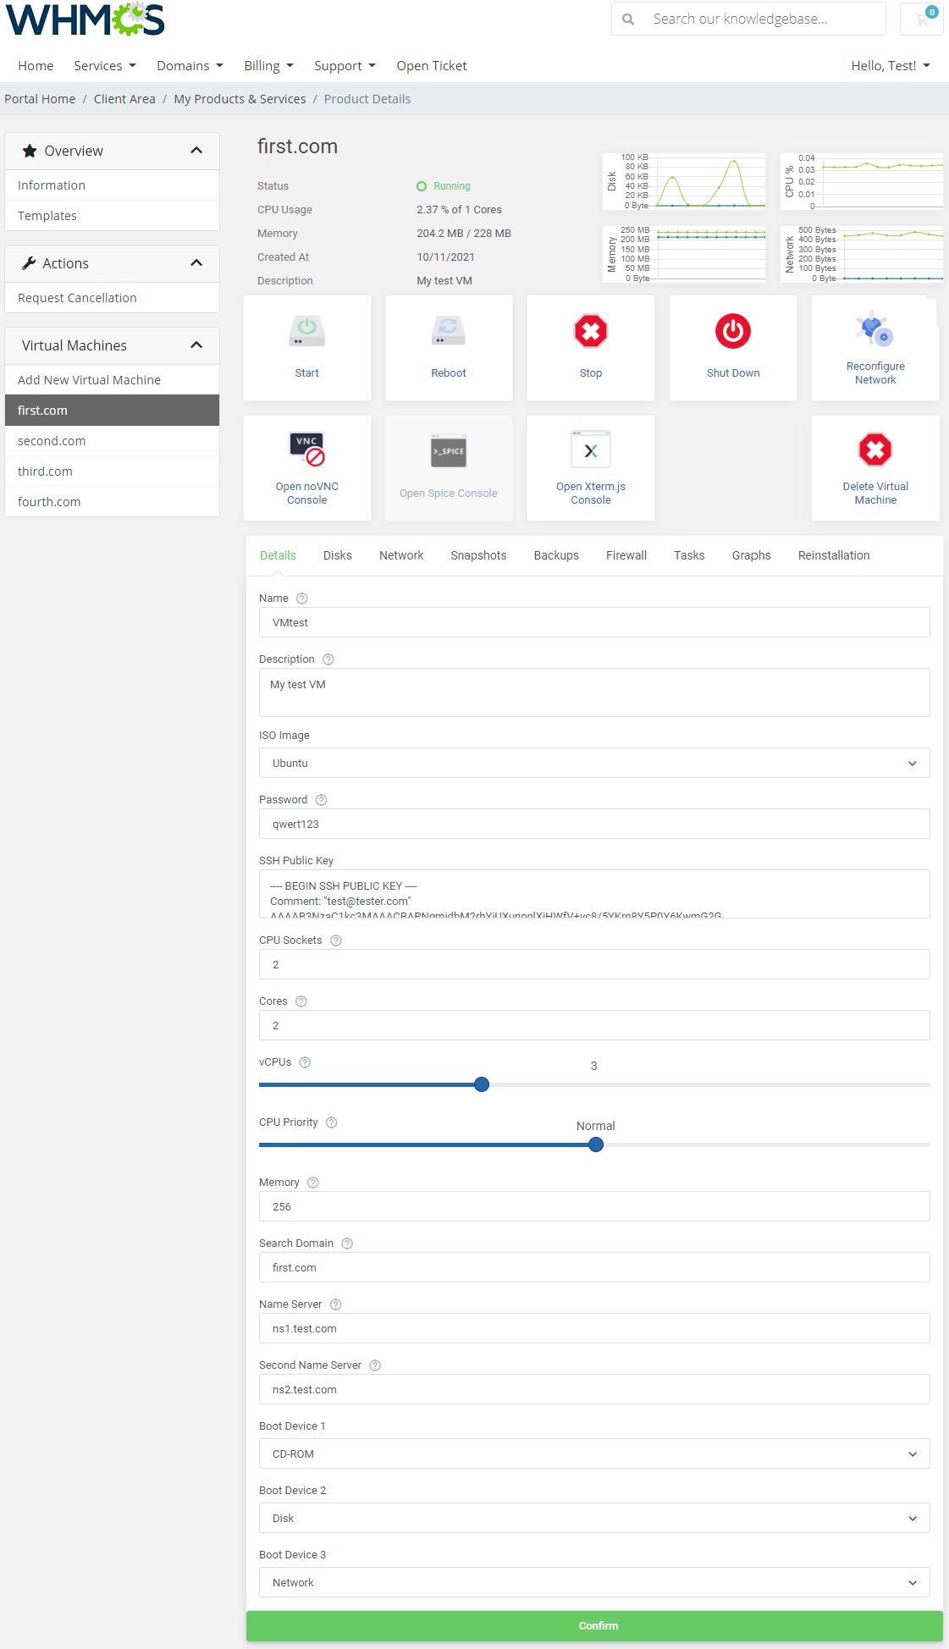949x1649 pixels.
Task: Click the help icon next to Memory field
Action: click(x=313, y=1183)
